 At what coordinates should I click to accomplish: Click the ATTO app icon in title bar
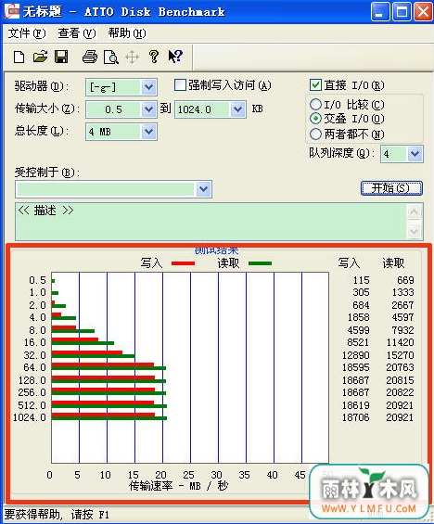12,12
